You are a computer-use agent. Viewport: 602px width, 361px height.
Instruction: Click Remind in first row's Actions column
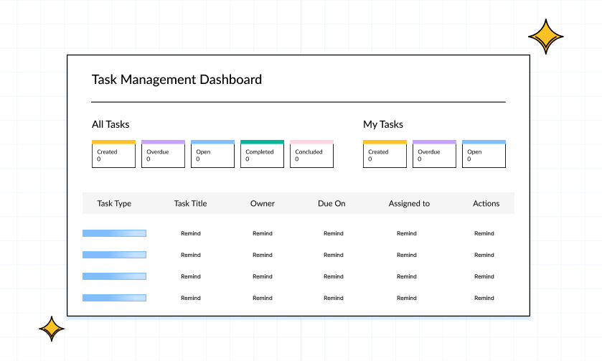point(484,233)
